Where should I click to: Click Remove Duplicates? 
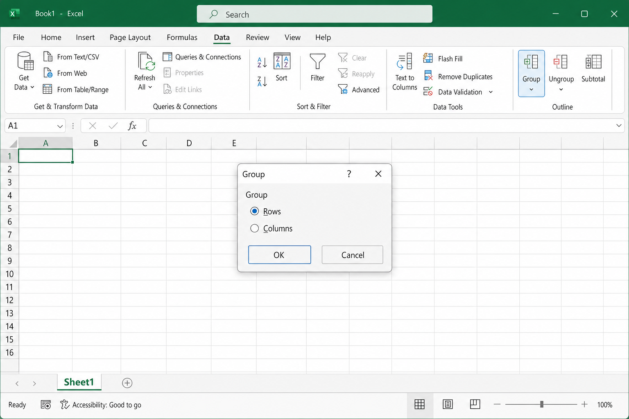[458, 77]
